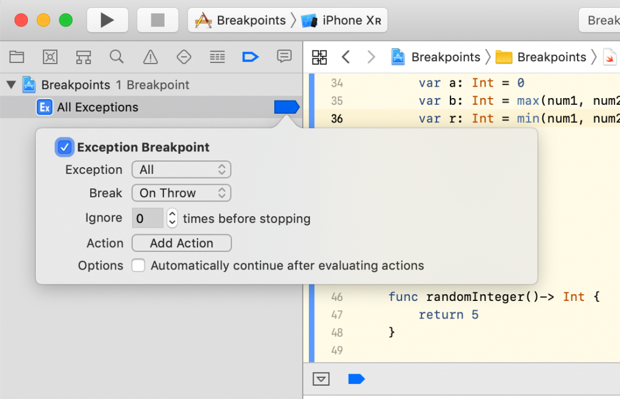This screenshot has width=620, height=399.
Task: Select the active Breakpoint navigator flag
Action: pyautogui.click(x=250, y=56)
